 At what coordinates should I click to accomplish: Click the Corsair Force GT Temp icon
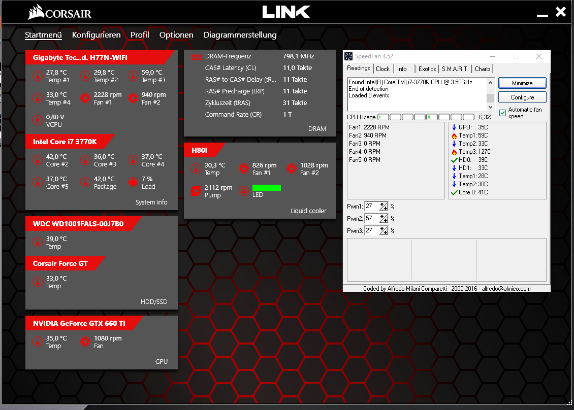38,282
